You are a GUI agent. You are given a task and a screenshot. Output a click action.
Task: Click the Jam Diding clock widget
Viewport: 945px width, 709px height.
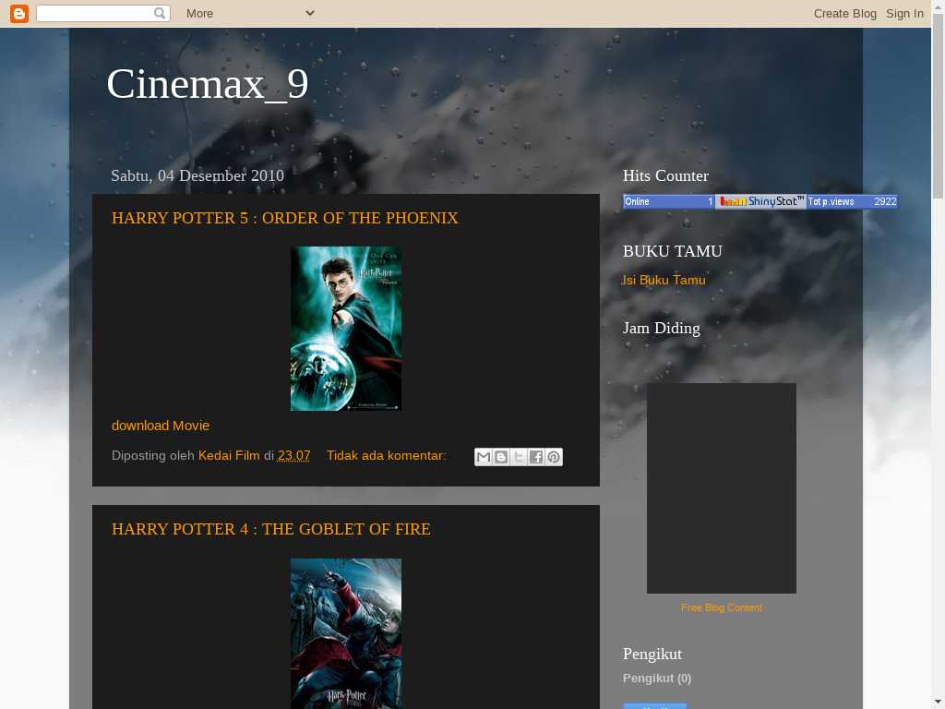tap(722, 488)
